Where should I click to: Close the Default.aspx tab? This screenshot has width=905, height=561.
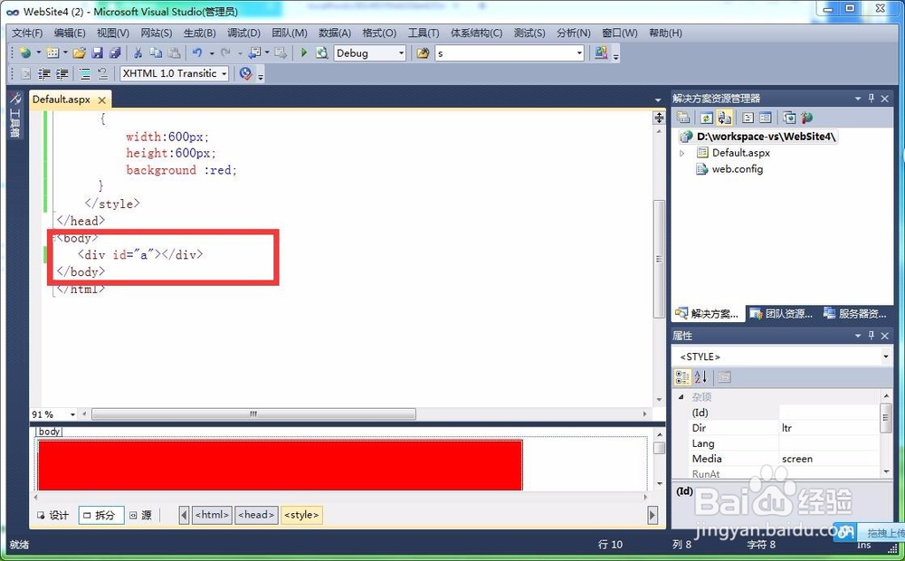tap(102, 100)
